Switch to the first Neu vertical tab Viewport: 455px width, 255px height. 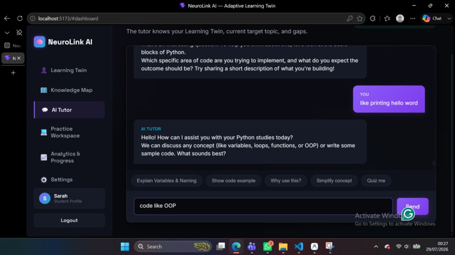coord(13,46)
